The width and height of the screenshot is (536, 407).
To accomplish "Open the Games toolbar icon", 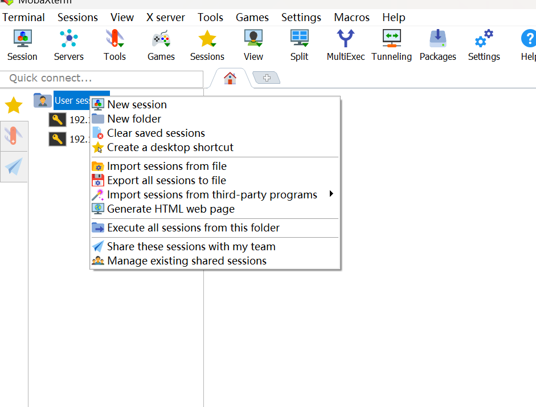I will click(161, 45).
